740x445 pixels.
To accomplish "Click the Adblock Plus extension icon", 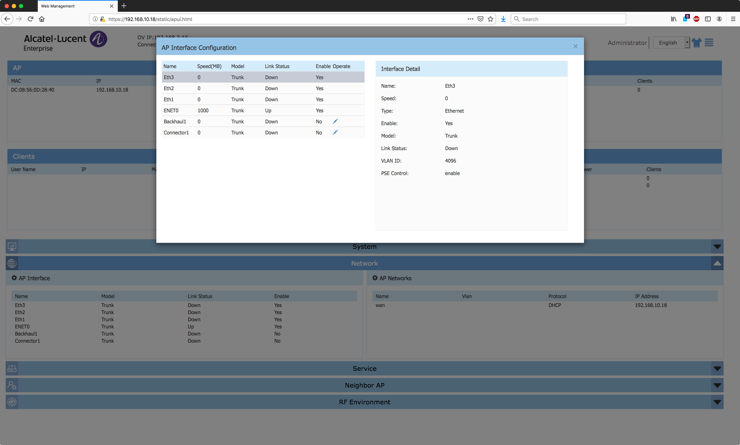I will (x=696, y=19).
